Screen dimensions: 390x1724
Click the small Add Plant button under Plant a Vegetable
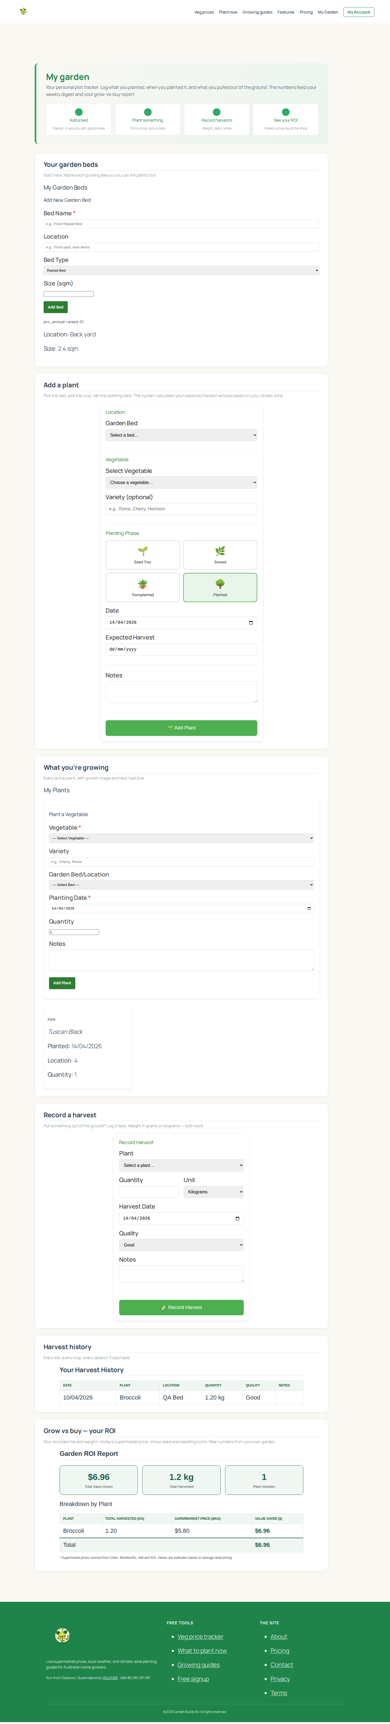click(62, 983)
